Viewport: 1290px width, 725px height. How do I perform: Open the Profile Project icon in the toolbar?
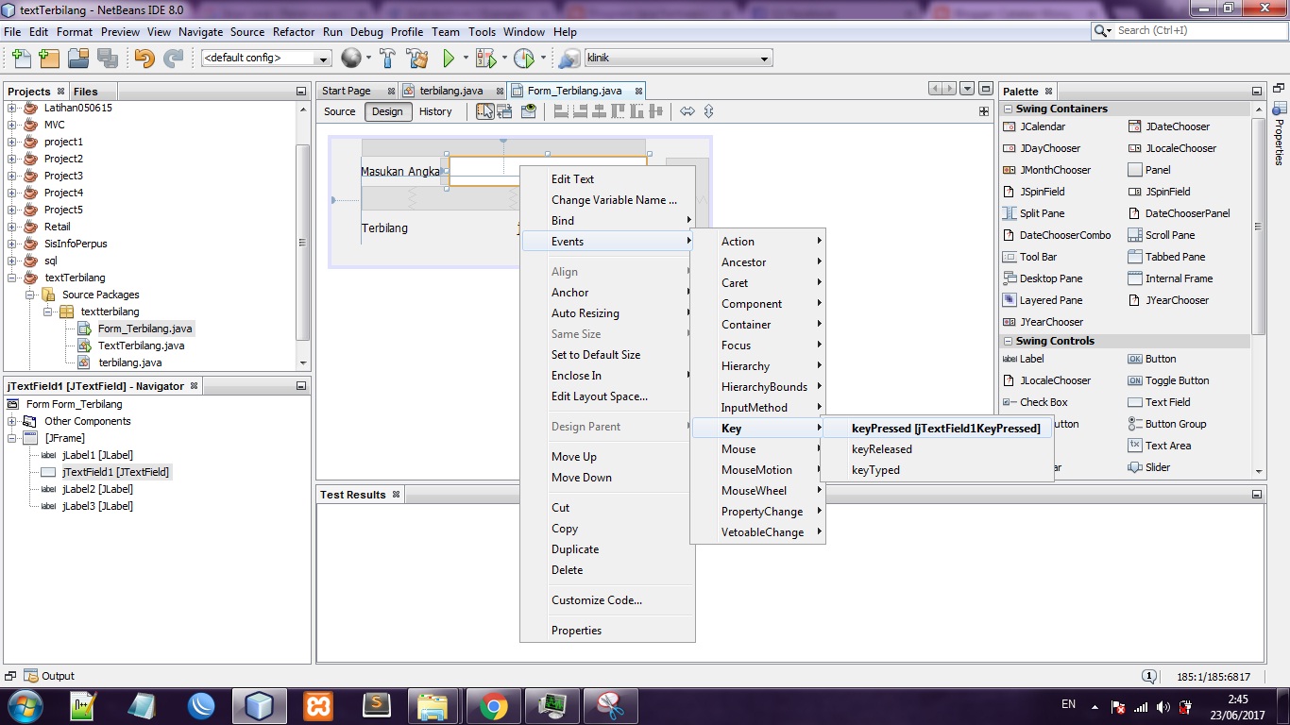[524, 57]
